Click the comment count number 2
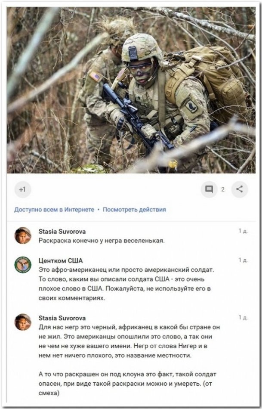Screen dimensions: 262x409 [223, 189]
